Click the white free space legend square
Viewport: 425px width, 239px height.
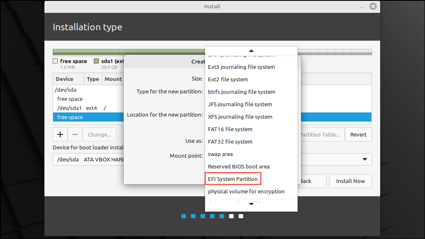tap(54, 61)
